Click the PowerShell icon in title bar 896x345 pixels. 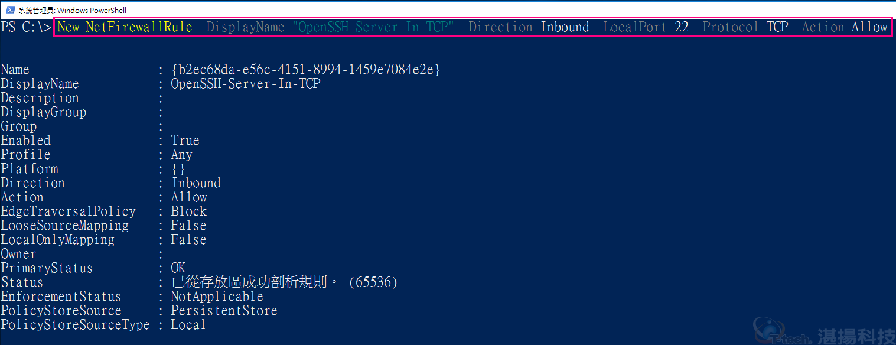[9, 10]
